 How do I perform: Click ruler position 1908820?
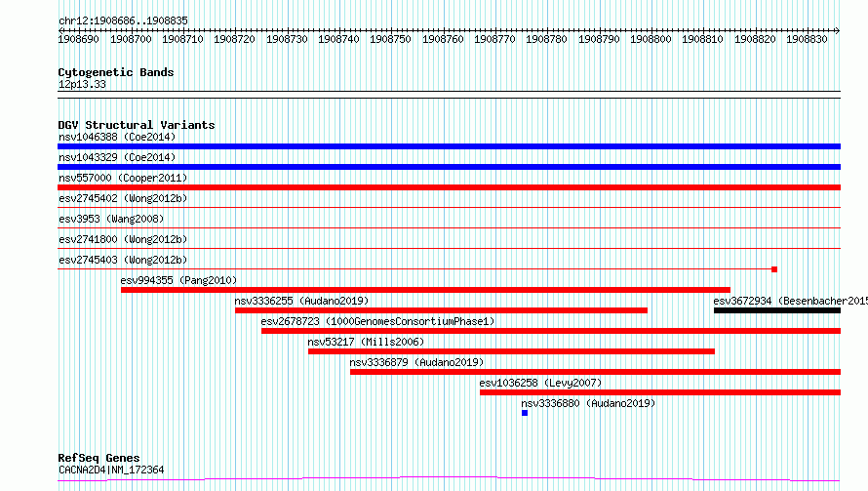755,39
